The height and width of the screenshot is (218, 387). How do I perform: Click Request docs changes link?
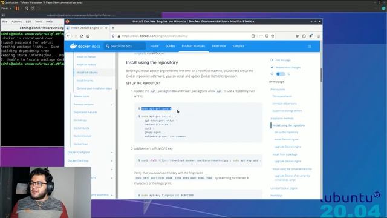[x=288, y=67]
